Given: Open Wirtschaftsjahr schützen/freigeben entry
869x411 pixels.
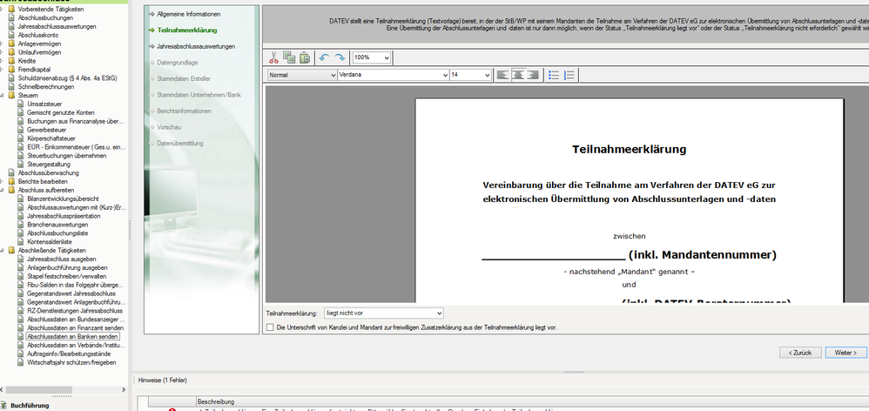Looking at the screenshot, I should pos(71,362).
